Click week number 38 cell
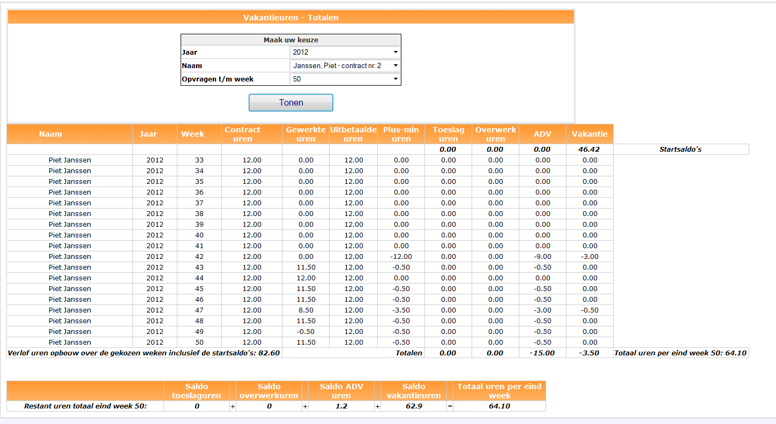The height and width of the screenshot is (424, 776). coord(199,213)
